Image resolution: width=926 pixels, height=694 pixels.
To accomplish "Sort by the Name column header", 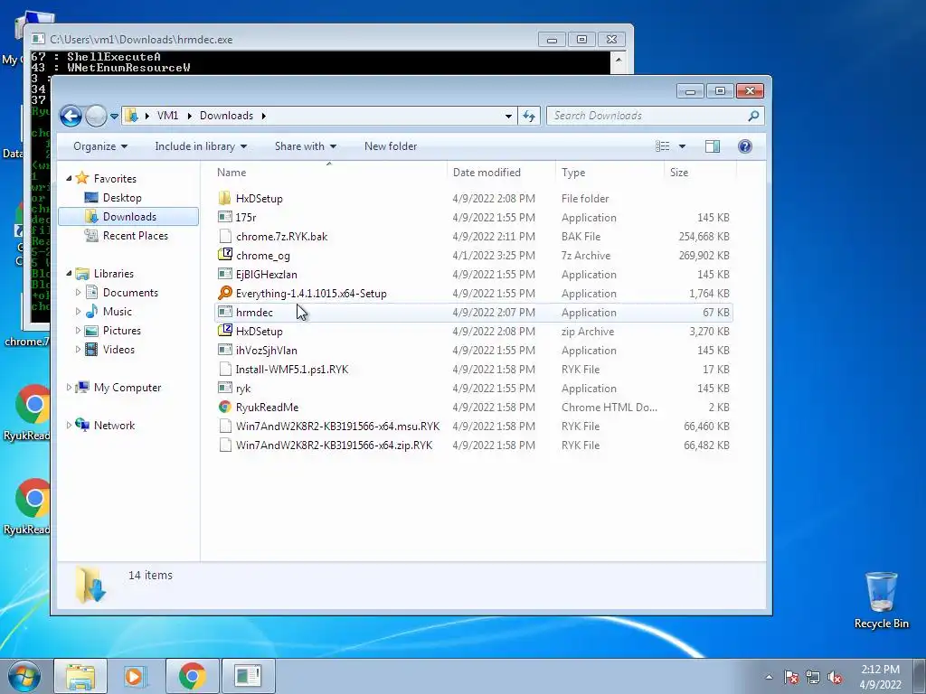I will tap(329, 173).
